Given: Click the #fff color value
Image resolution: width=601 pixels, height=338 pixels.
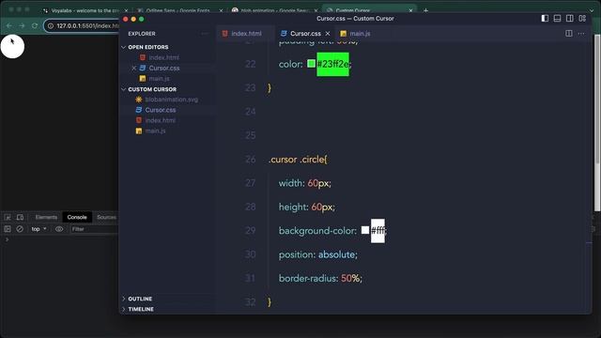Looking at the screenshot, I should point(378,231).
